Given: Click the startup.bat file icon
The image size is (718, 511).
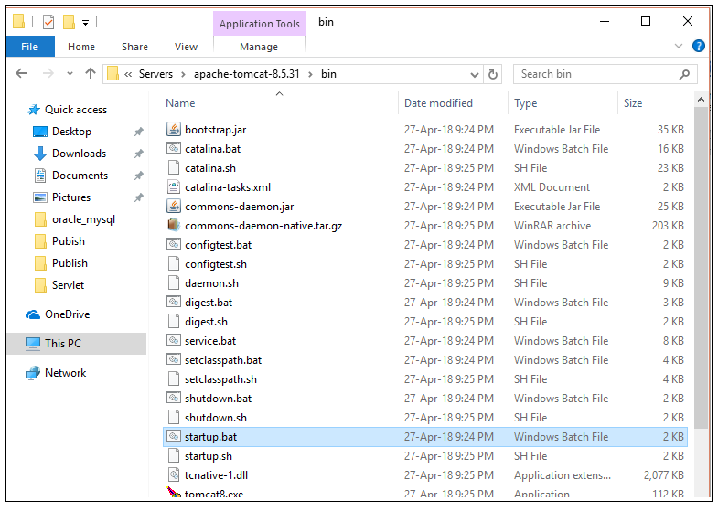Looking at the screenshot, I should (173, 437).
